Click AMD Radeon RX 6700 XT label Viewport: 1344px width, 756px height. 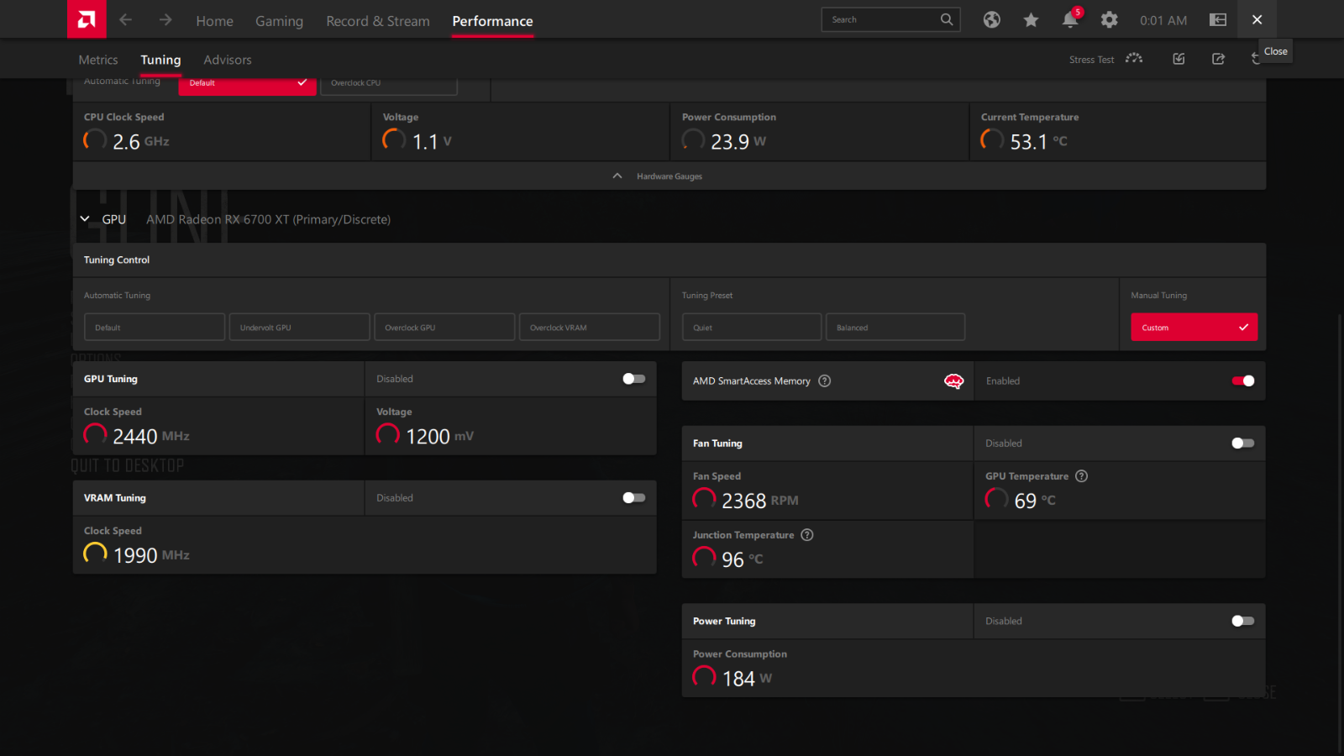(x=268, y=219)
